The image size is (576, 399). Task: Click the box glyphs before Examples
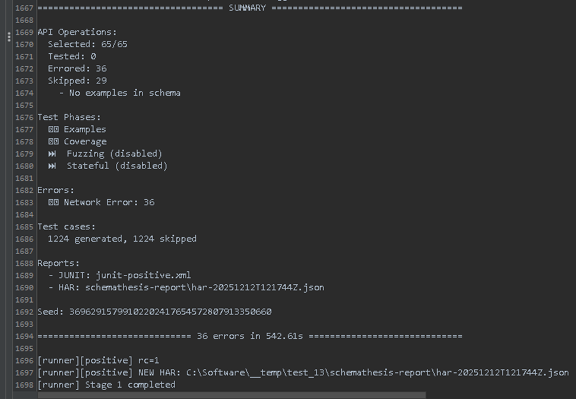[x=53, y=129]
